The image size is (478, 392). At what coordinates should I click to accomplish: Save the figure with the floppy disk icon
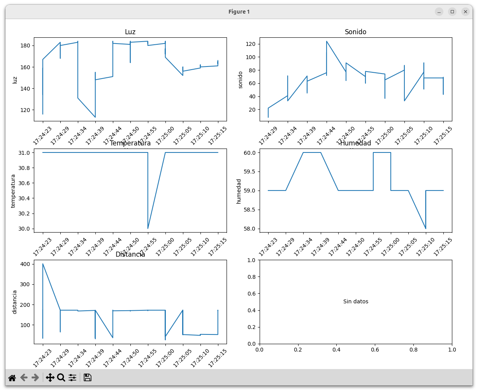(x=88, y=377)
